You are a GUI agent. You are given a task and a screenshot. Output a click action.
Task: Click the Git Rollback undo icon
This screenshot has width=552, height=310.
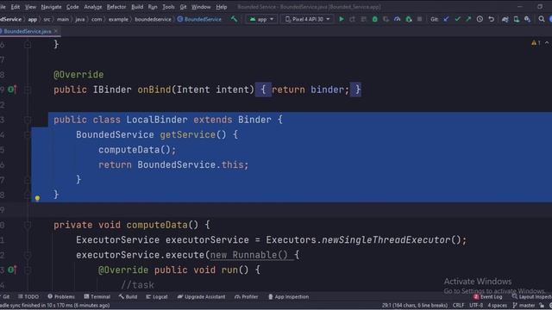[492, 19]
